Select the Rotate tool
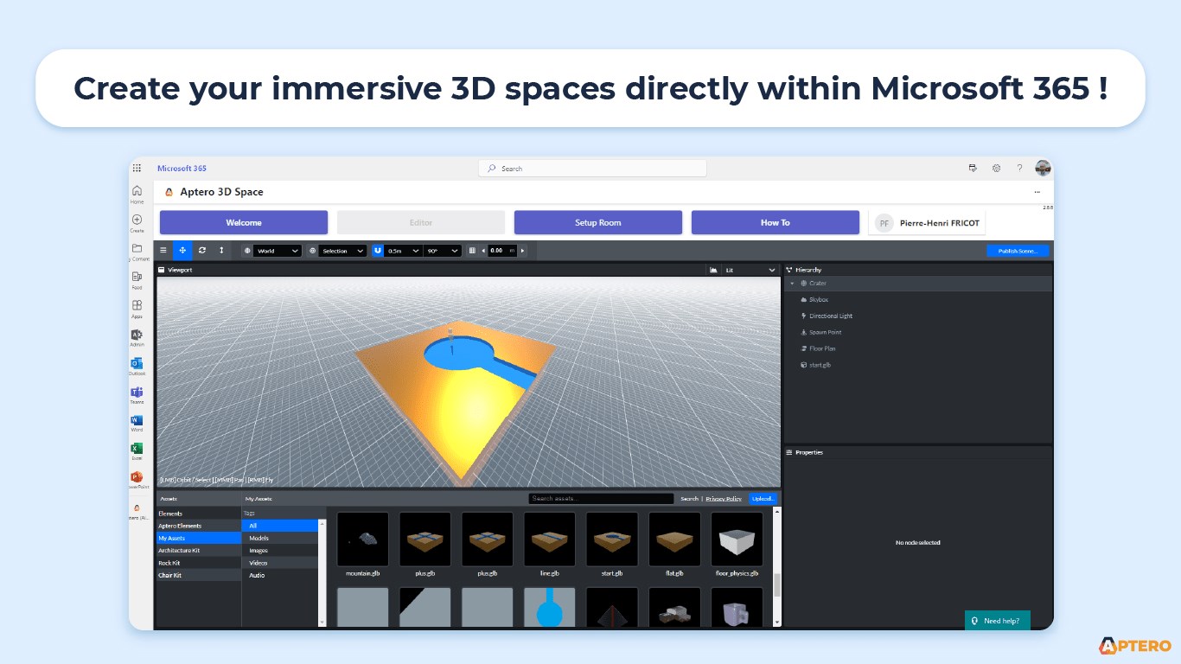Viewport: 1181px width, 664px height. (x=202, y=251)
